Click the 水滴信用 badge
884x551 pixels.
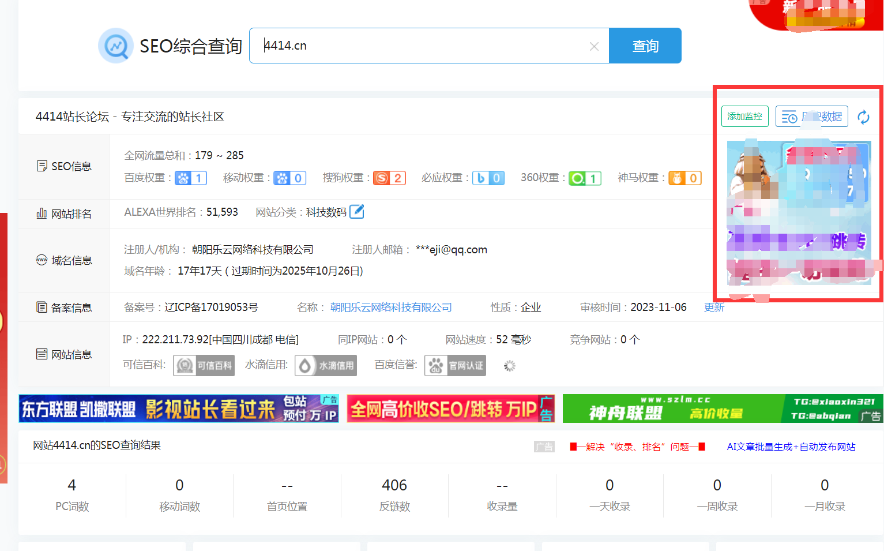click(x=326, y=365)
